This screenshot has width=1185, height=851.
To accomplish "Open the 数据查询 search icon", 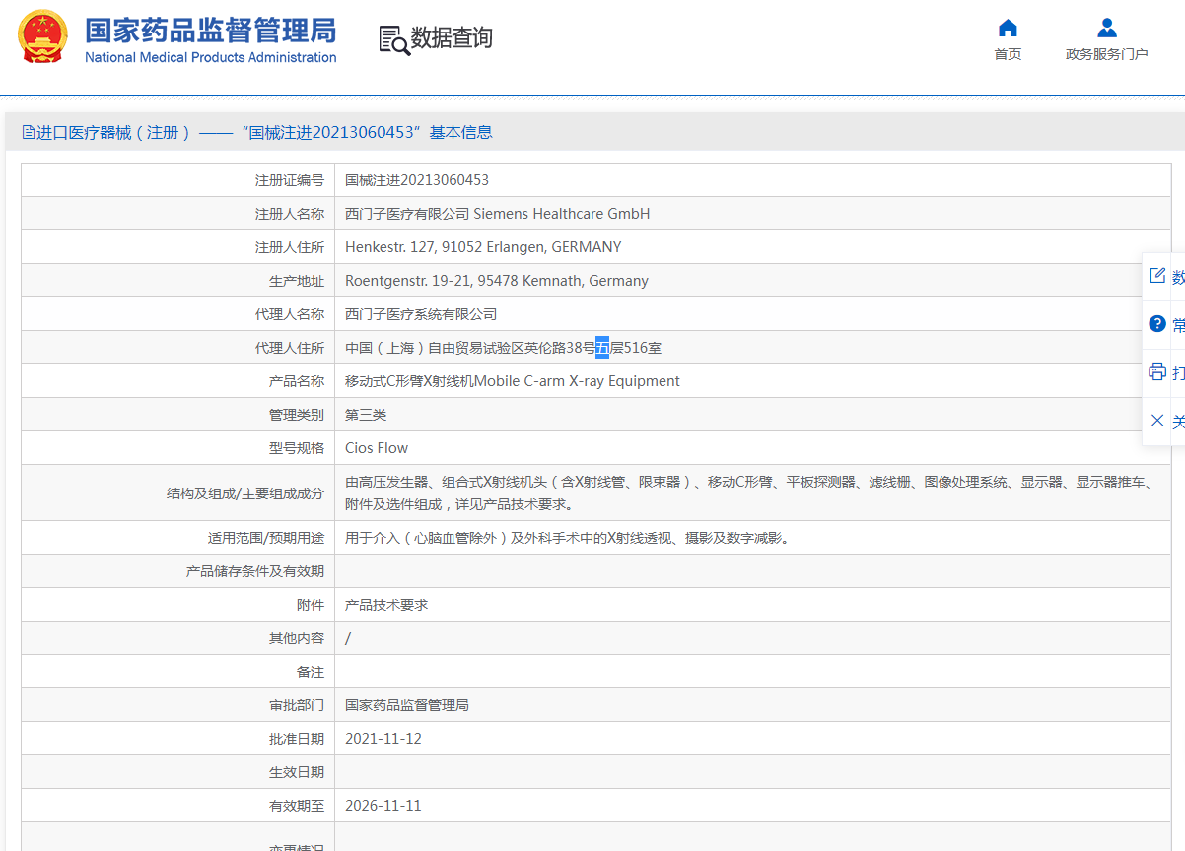I will click(x=394, y=39).
